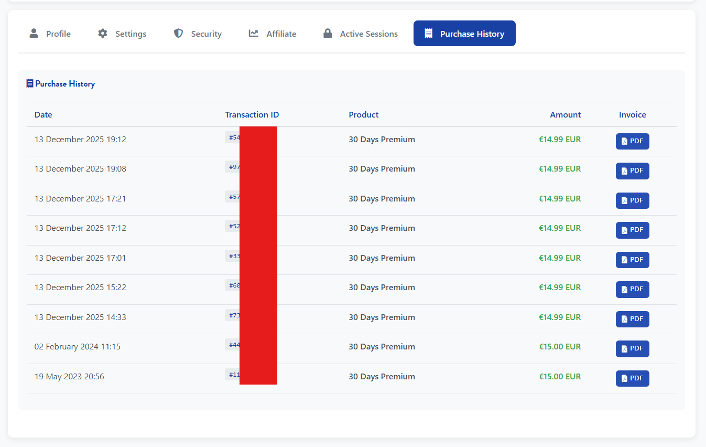Image resolution: width=706 pixels, height=447 pixels.
Task: Download PDF invoice for 02 February 2024
Action: click(x=632, y=348)
